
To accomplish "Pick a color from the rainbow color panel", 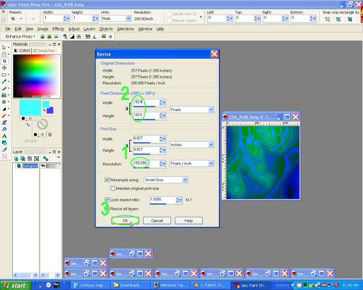I will 37,76.
